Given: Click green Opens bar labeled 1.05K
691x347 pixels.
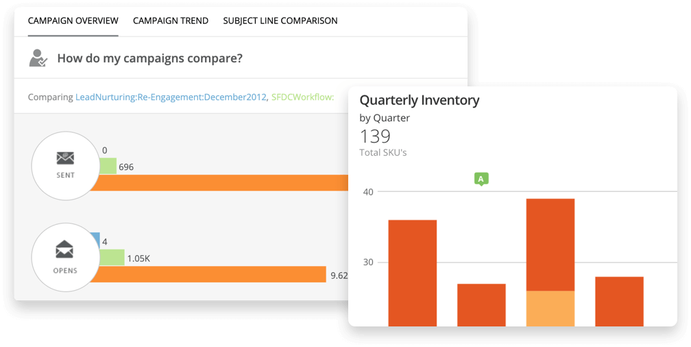Looking at the screenshot, I should pyautogui.click(x=112, y=257).
